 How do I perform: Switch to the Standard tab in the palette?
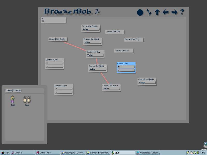[17, 91]
